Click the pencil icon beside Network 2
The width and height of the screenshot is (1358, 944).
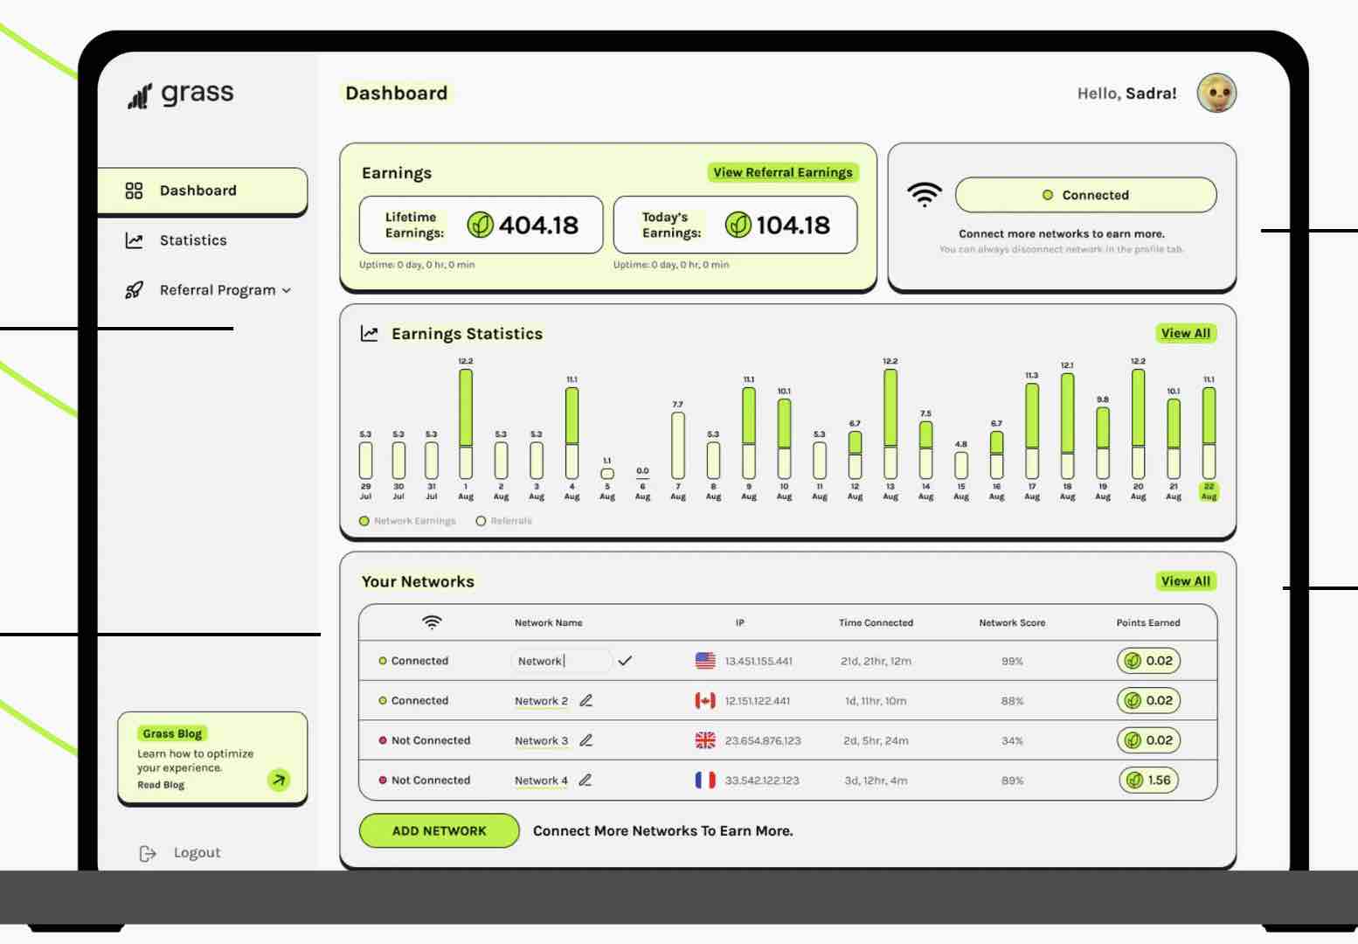point(586,701)
